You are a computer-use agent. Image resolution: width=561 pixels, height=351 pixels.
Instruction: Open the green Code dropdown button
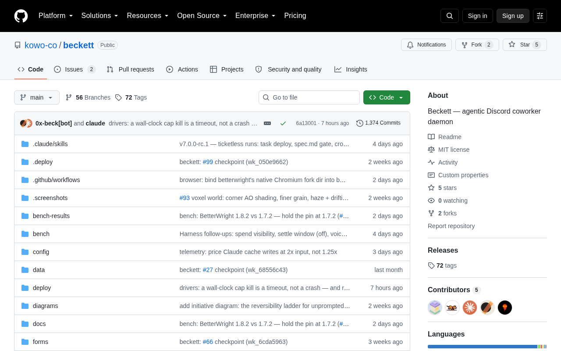(387, 97)
